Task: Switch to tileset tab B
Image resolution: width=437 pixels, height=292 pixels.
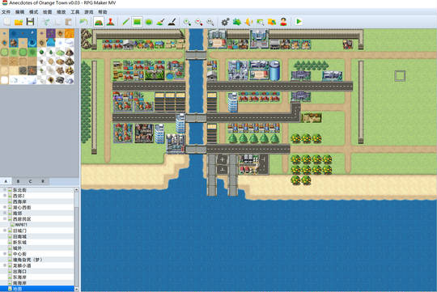Action: point(18,181)
